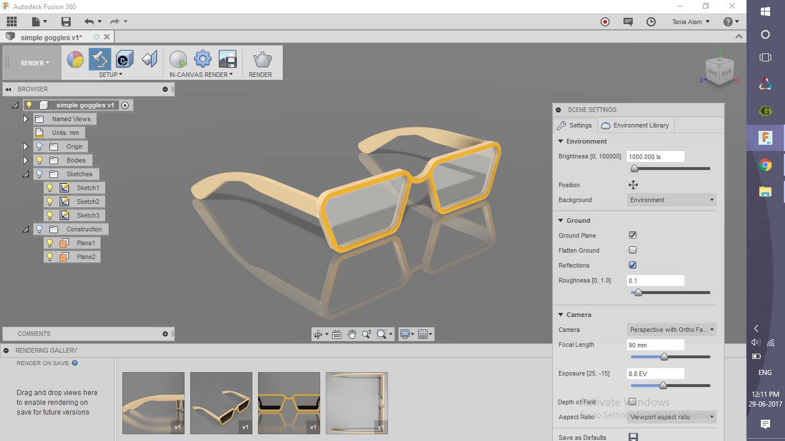Open the job status clock icon

tap(651, 22)
